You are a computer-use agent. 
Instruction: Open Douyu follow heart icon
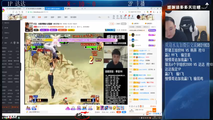(117, 17)
